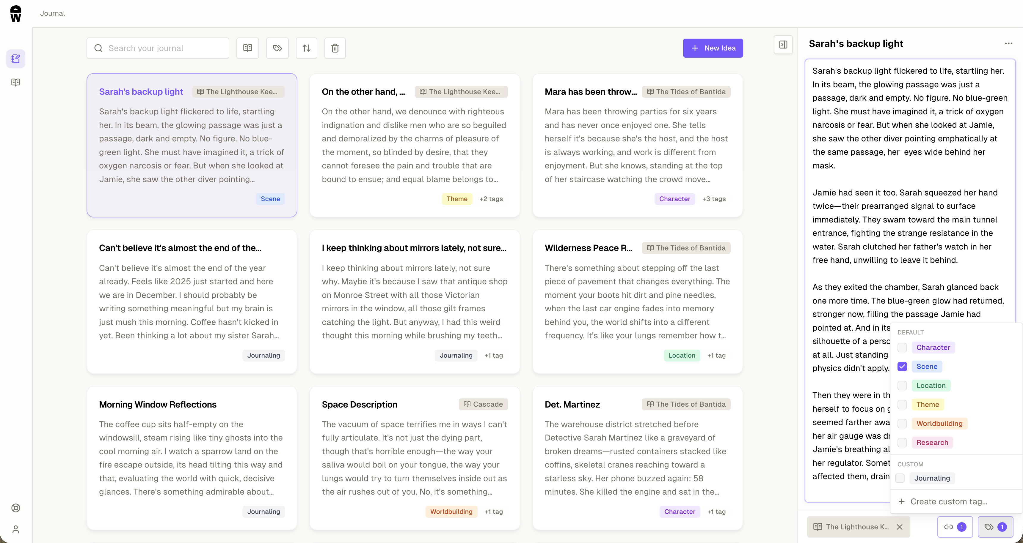Uncheck the Scene tag checkbox
Image resolution: width=1023 pixels, height=543 pixels.
click(x=902, y=367)
